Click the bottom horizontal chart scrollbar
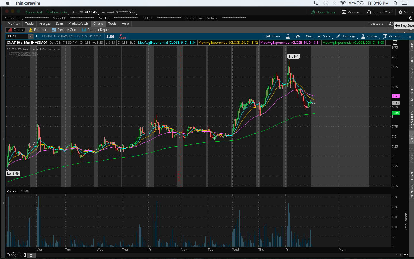The width and height of the screenshot is (414, 259). tap(201, 254)
